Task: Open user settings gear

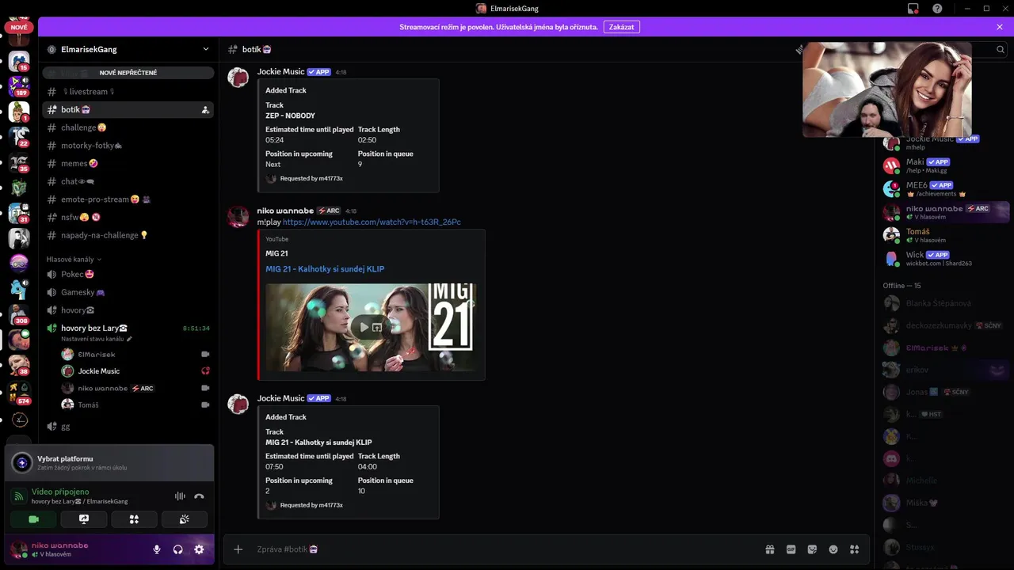Action: click(199, 549)
